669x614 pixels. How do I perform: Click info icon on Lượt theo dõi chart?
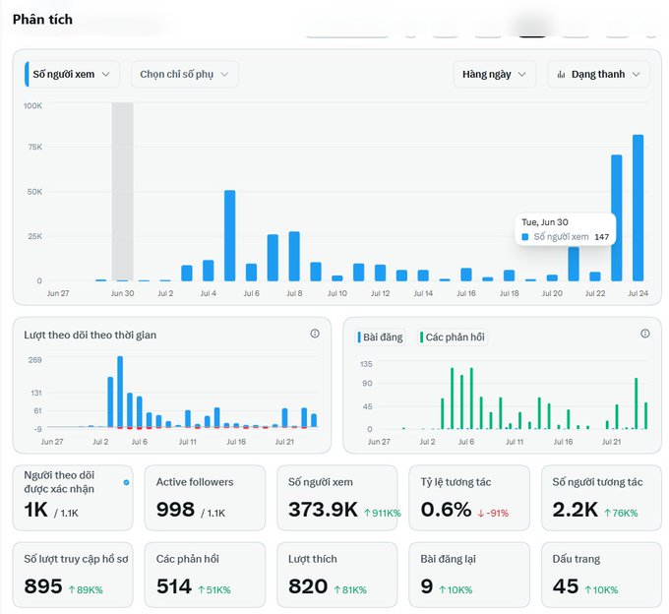[315, 334]
